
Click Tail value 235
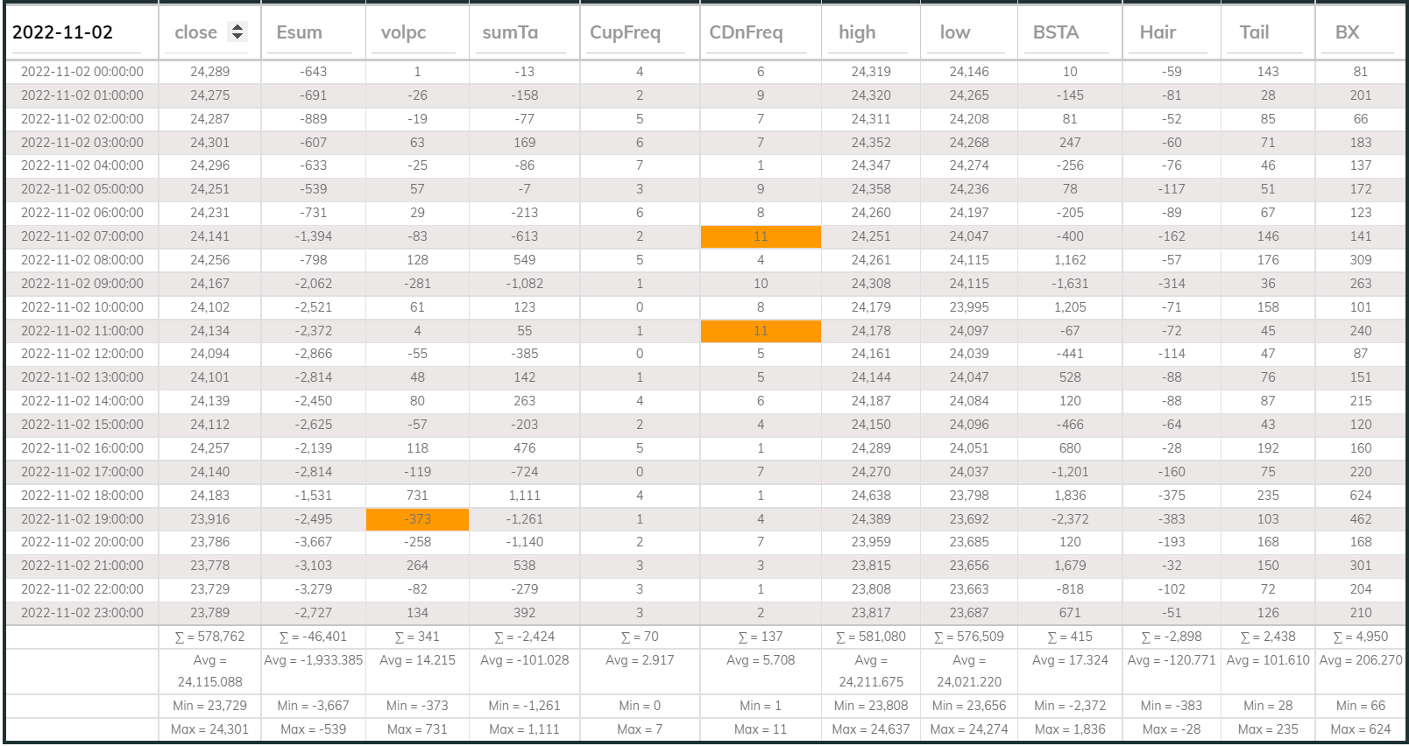tap(1268, 496)
